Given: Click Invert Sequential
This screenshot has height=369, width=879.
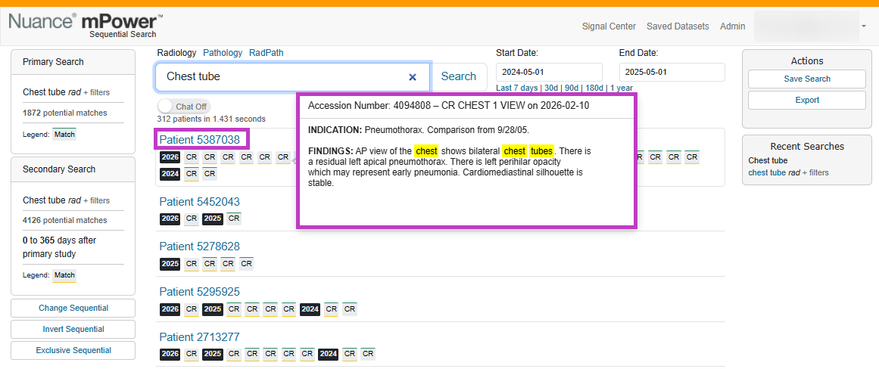Looking at the screenshot, I should pos(73,329).
